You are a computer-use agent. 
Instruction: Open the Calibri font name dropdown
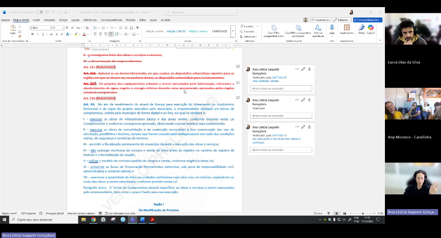(40, 28)
